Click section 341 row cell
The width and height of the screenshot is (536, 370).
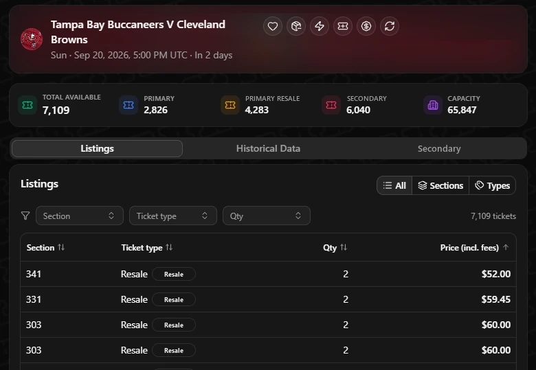34,274
